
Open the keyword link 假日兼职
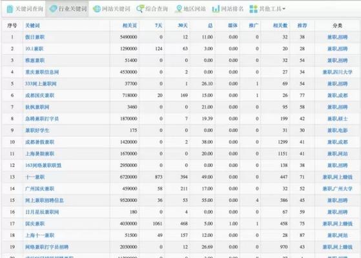click(35, 37)
